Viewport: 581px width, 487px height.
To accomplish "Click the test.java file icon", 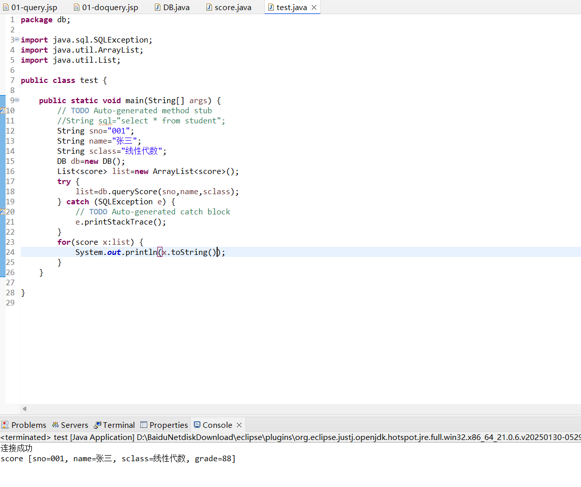I will [271, 8].
